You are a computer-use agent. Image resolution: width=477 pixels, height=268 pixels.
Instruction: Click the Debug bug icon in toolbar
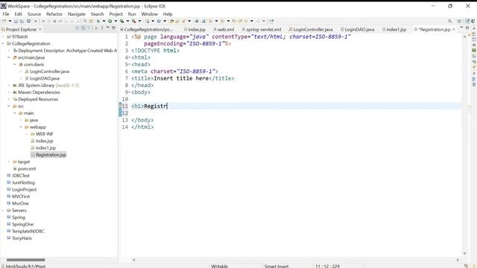[x=98, y=21]
